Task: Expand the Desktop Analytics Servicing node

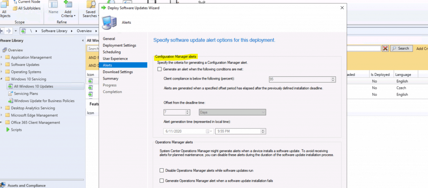Action: [2, 108]
